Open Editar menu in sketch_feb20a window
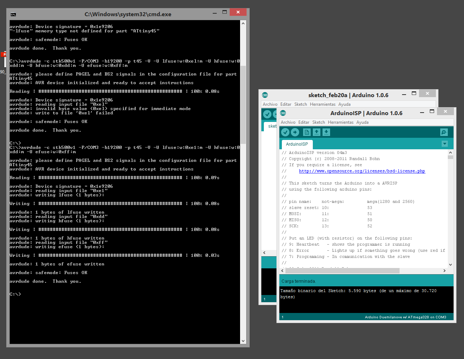464x359 pixels. (x=286, y=104)
